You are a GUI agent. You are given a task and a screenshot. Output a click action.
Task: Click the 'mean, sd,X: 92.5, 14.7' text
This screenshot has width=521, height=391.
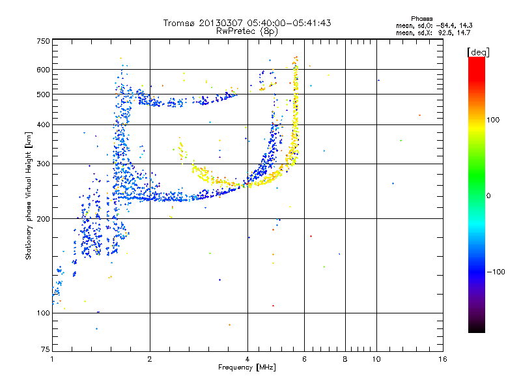(433, 33)
